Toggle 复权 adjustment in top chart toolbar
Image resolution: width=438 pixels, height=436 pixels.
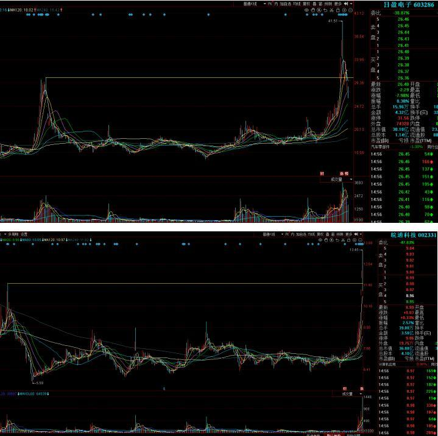point(308,4)
